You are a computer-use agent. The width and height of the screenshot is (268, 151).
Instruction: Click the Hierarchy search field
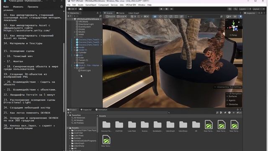tap(86, 16)
